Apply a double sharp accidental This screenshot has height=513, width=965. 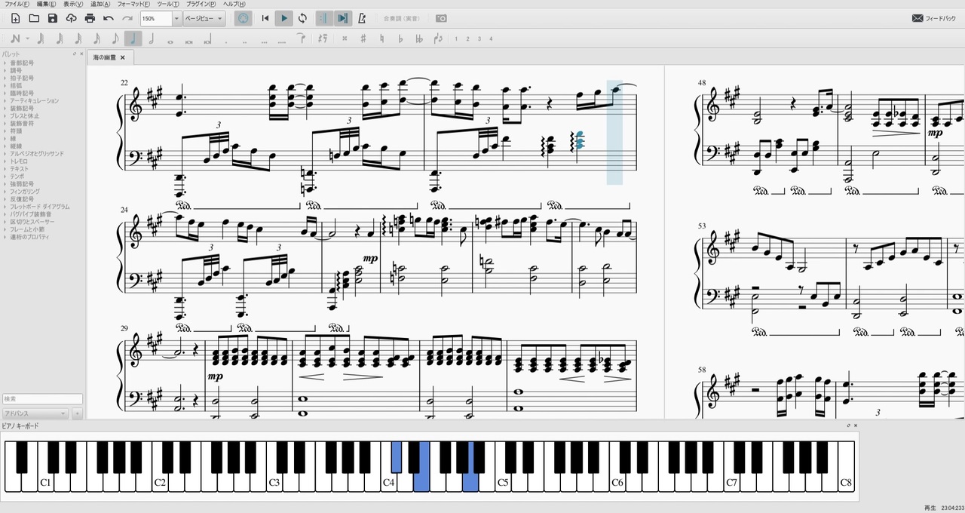click(x=345, y=38)
